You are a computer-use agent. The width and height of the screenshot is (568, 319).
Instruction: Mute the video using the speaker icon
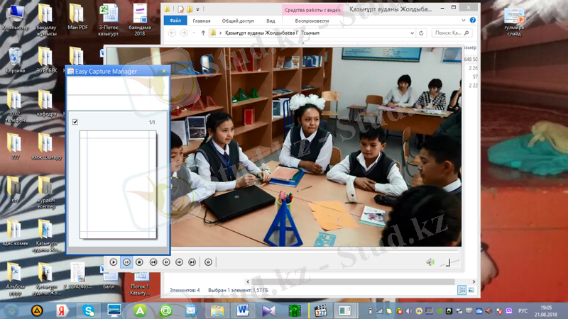coord(430,262)
